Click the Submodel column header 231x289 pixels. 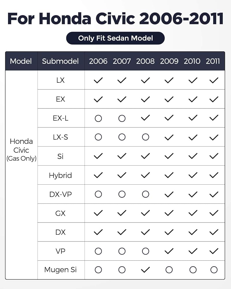click(x=60, y=61)
